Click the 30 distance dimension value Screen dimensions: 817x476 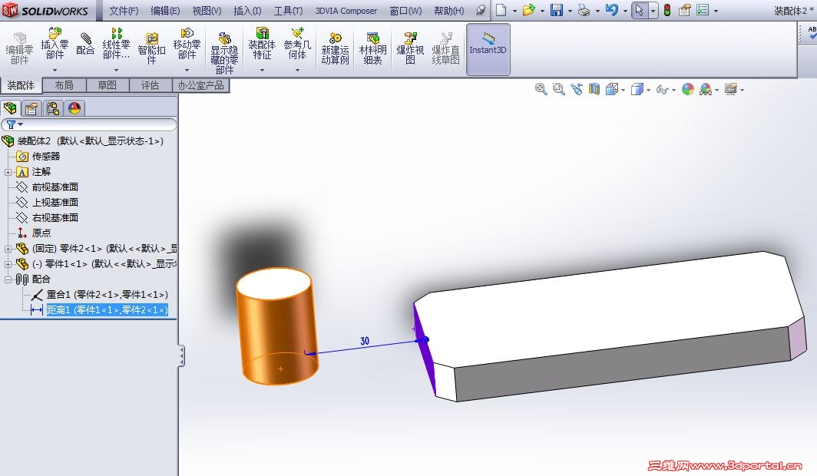pyautogui.click(x=365, y=341)
